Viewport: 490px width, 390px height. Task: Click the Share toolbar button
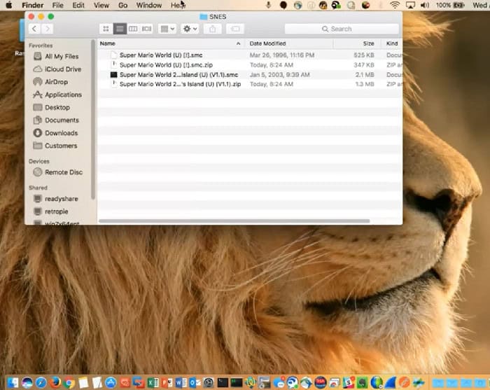[x=213, y=29]
